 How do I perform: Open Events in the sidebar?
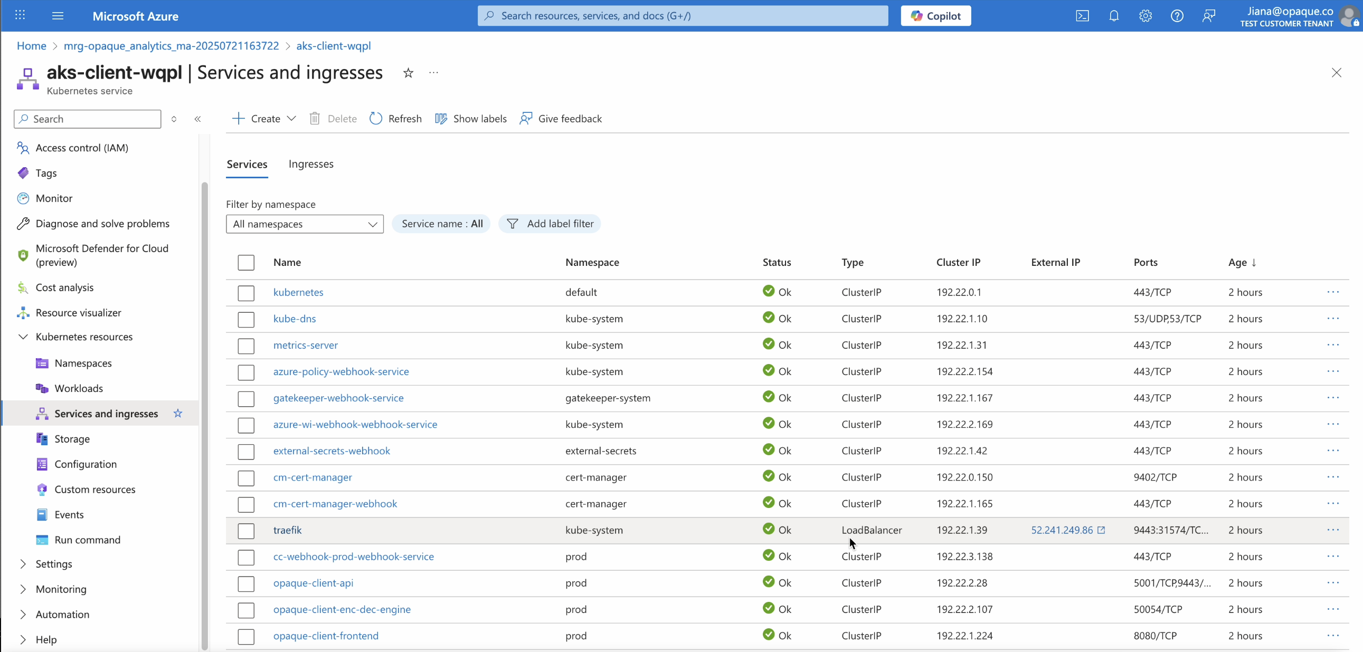[x=69, y=515]
